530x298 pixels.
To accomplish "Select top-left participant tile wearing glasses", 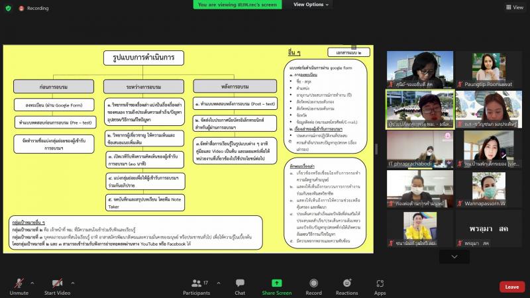I will [420, 70].
